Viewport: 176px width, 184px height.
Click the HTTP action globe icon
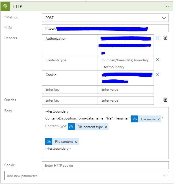pos(5,6)
